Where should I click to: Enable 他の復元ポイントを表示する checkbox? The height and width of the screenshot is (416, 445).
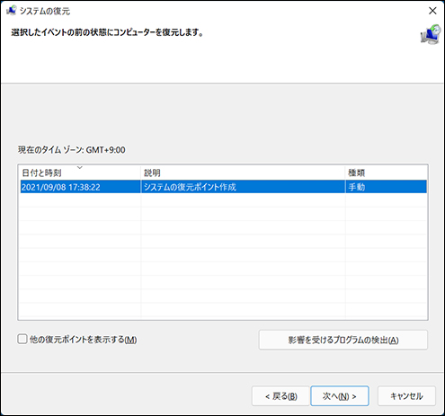pos(22,340)
